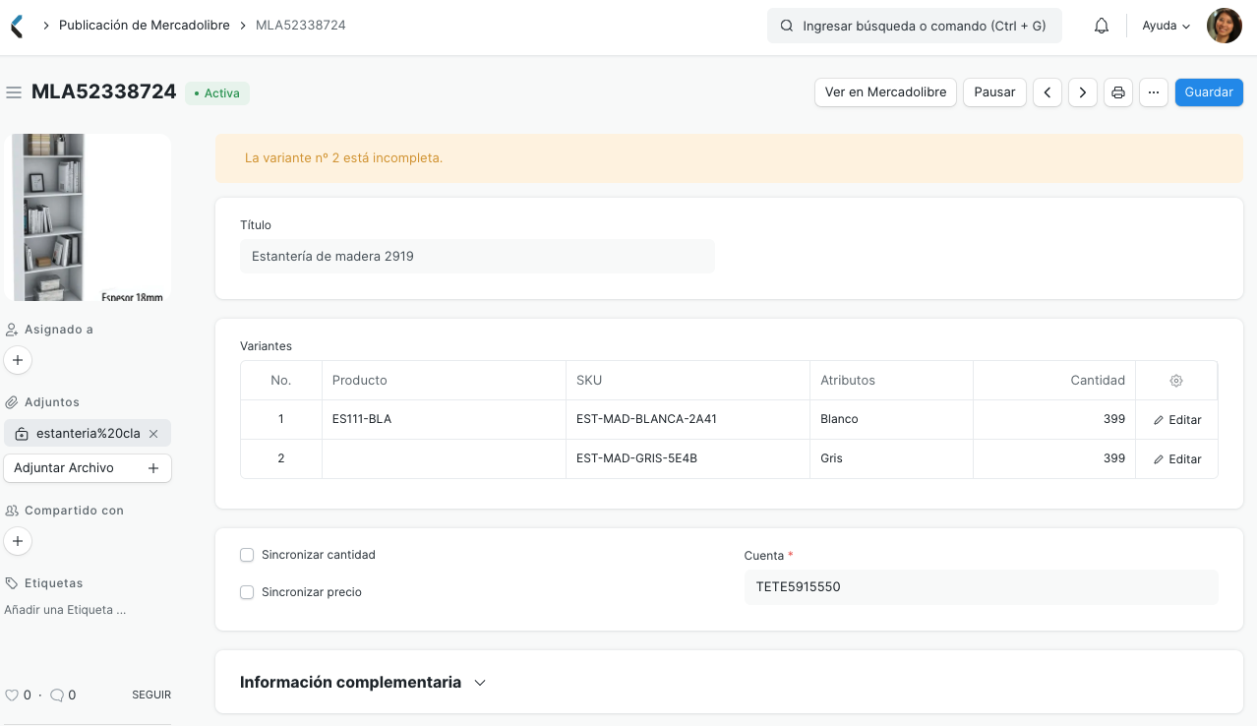Click quantity 399 in Gris row

point(1054,458)
